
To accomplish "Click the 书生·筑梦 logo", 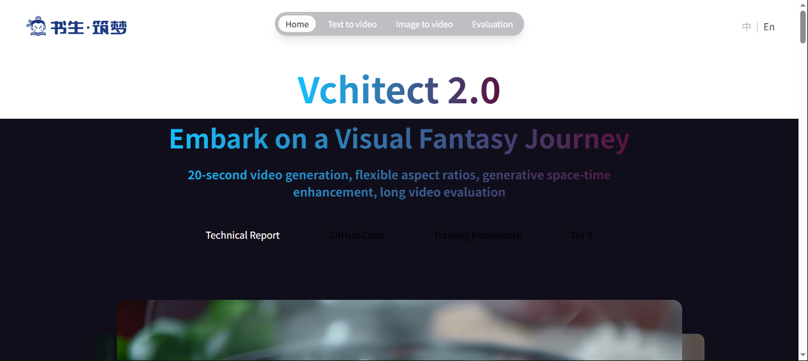I will pyautogui.click(x=77, y=26).
